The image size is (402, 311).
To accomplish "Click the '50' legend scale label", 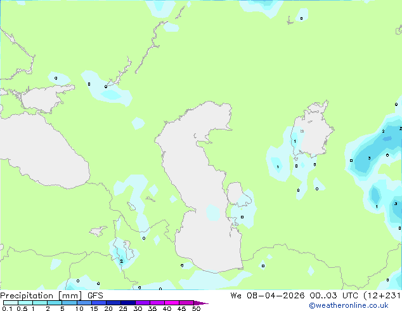I will [196, 308].
